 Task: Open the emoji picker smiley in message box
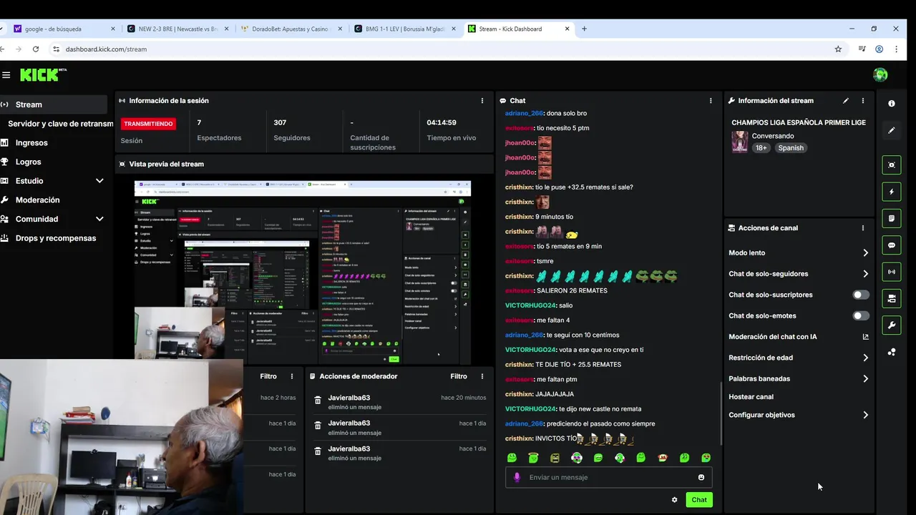(x=701, y=477)
